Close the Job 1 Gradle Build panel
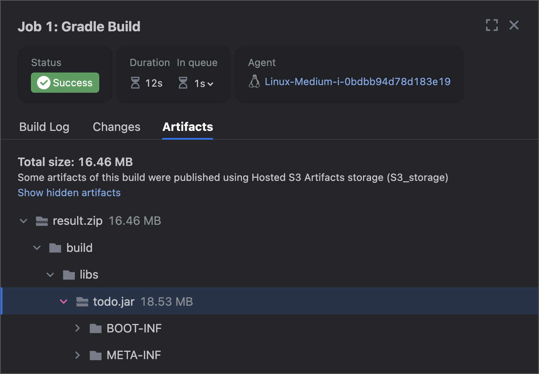This screenshot has width=539, height=374. (x=514, y=25)
